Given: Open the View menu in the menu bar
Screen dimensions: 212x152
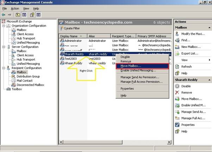Looking at the screenshot, I should point(26,9).
